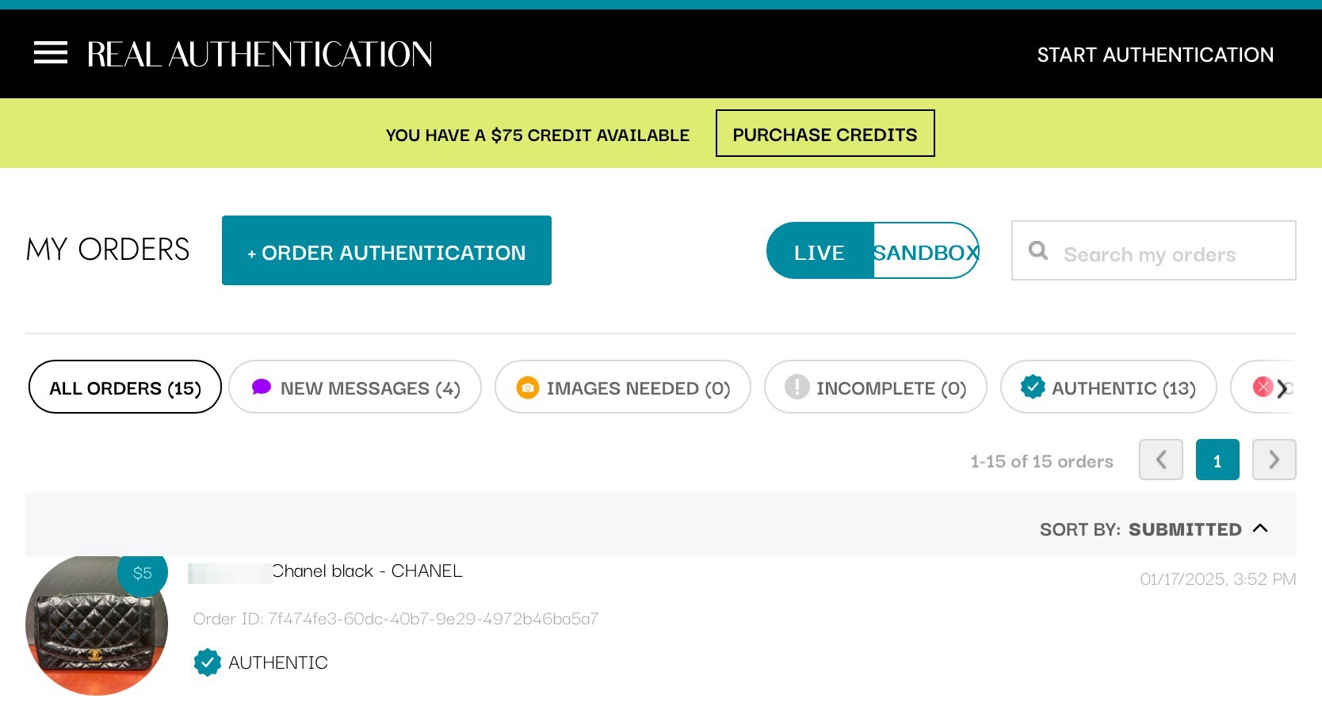
Task: Click the 1-15 of 15 orders text
Action: click(x=1041, y=461)
